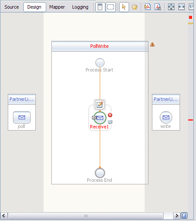Click the red error badge on Receive1
This screenshot has width=196, height=221.
pos(110,115)
